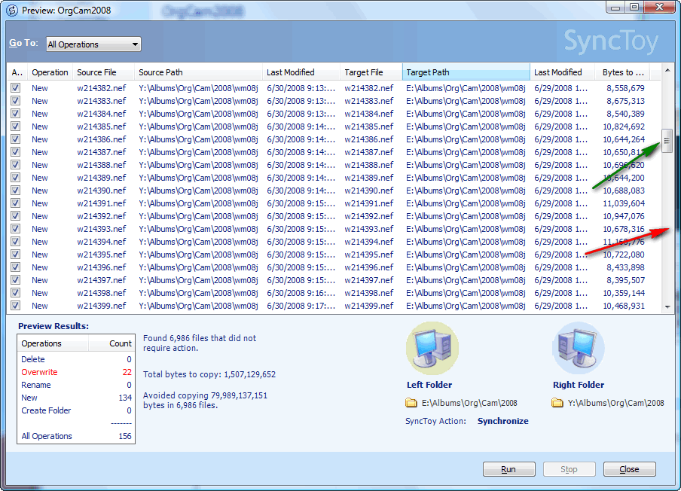Click the Left Folder computer icon

point(432,348)
